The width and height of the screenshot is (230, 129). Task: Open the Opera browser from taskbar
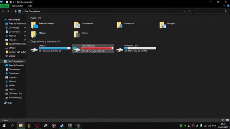[37, 126]
